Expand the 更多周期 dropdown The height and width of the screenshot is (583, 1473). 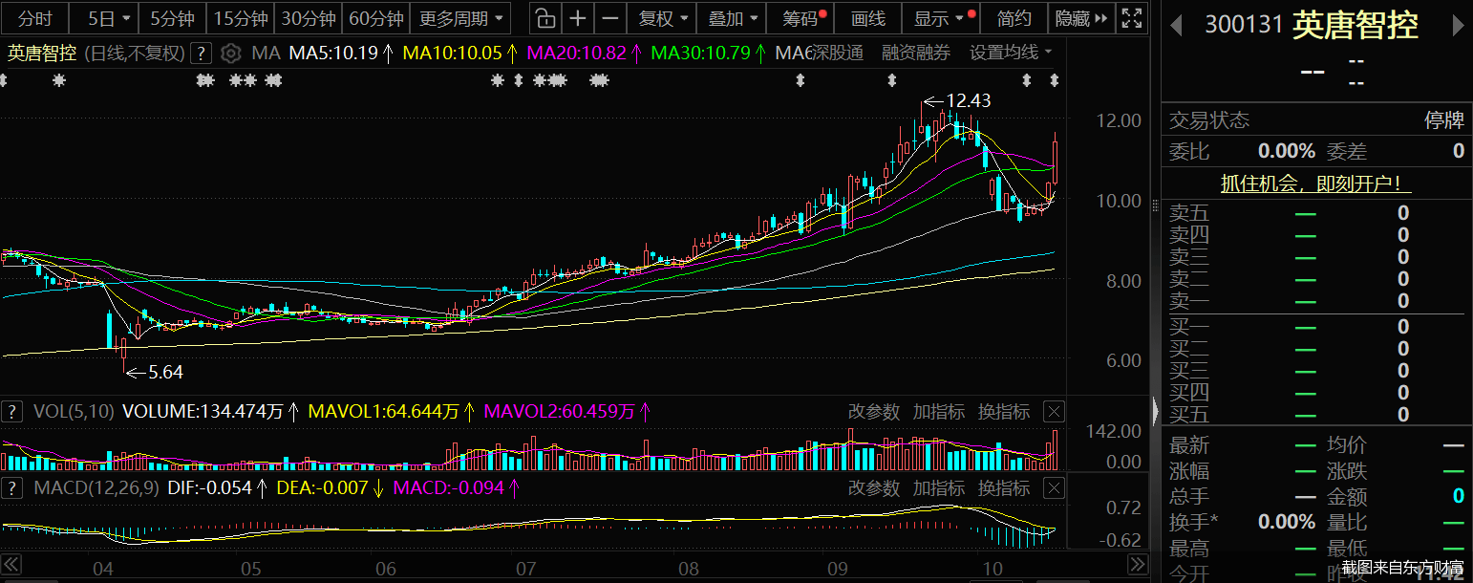tap(461, 18)
